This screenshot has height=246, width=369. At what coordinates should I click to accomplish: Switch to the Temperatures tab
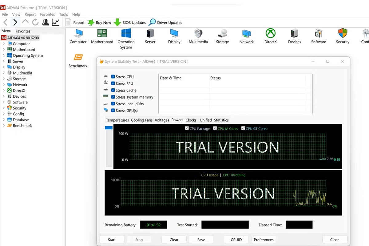tap(117, 120)
